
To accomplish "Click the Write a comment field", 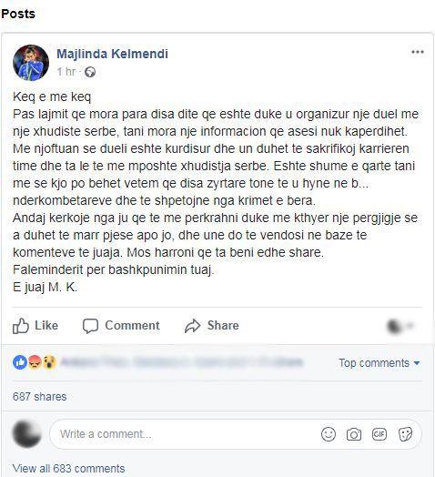I will click(236, 434).
